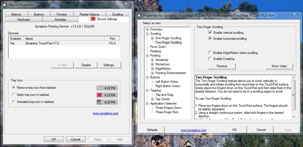Select Rotating in the tree
The image size is (303, 147).
click(155, 51)
